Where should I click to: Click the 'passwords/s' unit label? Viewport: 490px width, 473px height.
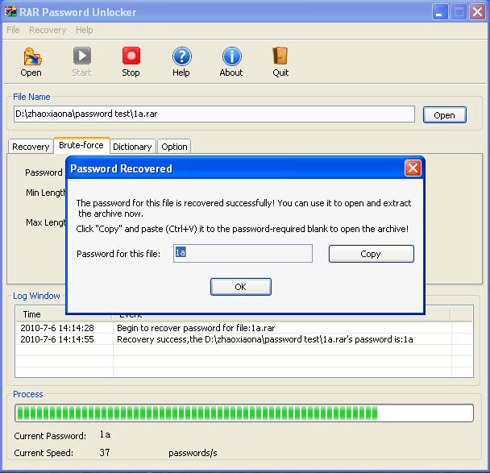[x=193, y=453]
